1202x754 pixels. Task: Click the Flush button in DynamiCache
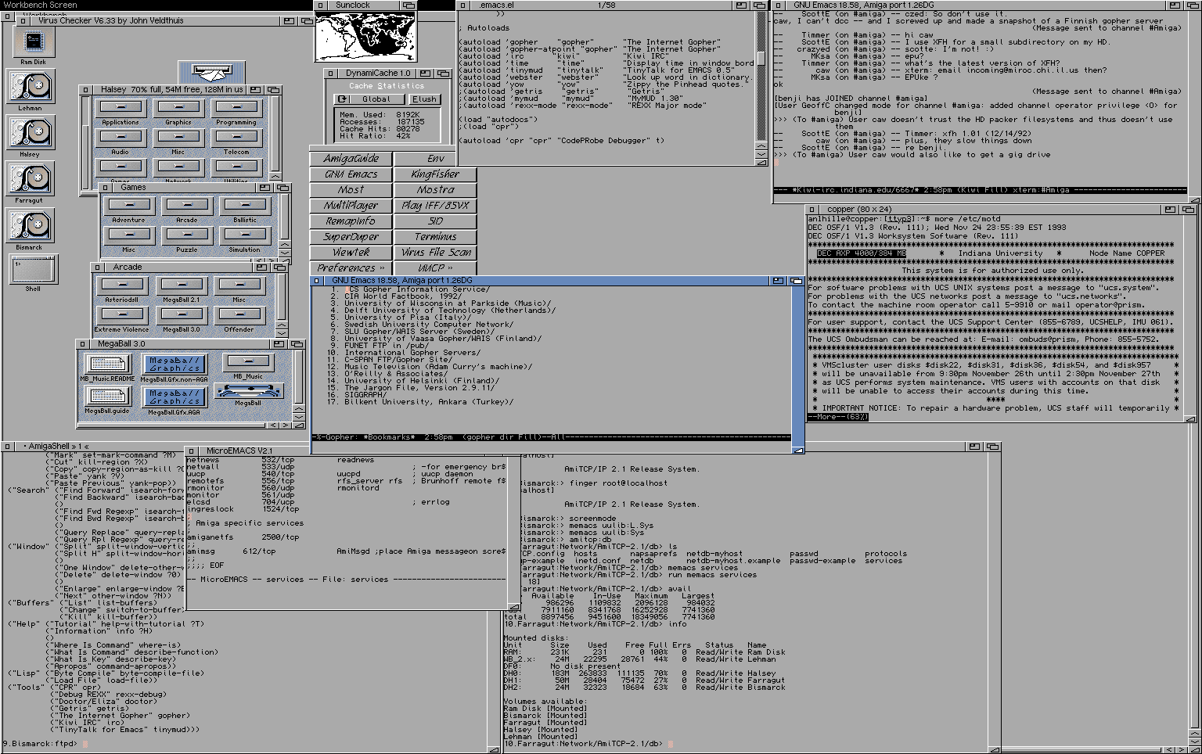(424, 99)
